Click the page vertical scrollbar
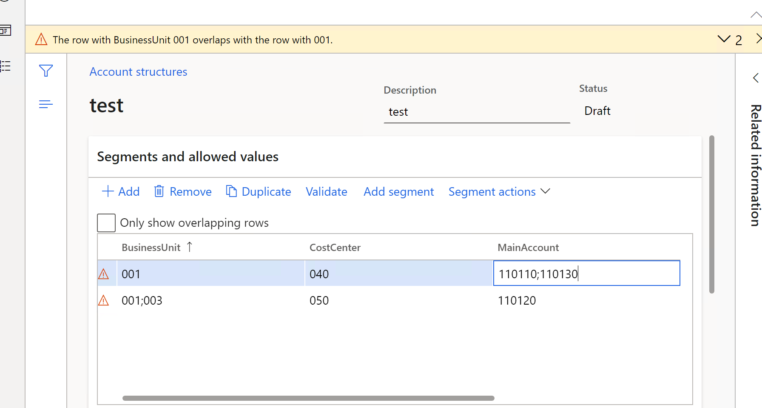The height and width of the screenshot is (408, 762). click(x=712, y=214)
